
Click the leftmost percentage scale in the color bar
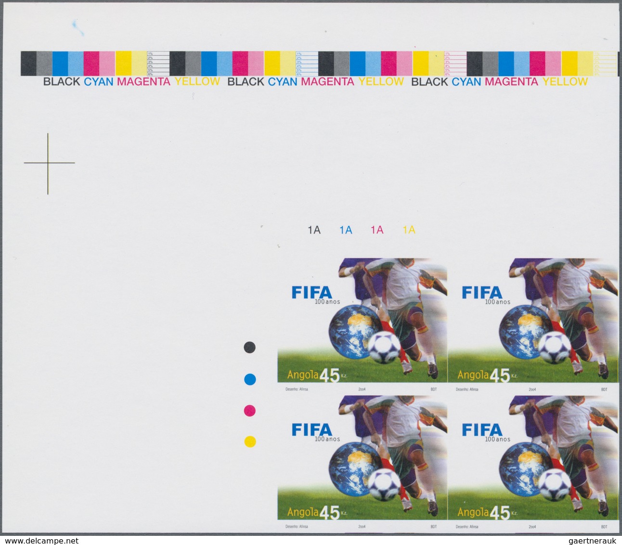(x=158, y=64)
